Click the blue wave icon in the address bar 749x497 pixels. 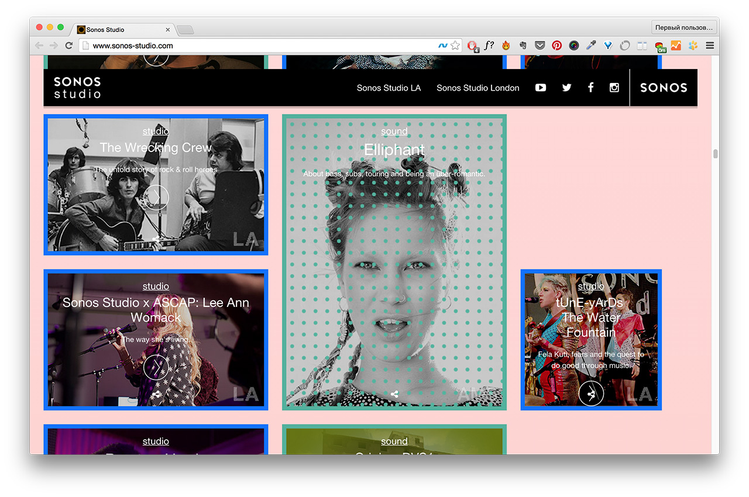pyautogui.click(x=443, y=46)
